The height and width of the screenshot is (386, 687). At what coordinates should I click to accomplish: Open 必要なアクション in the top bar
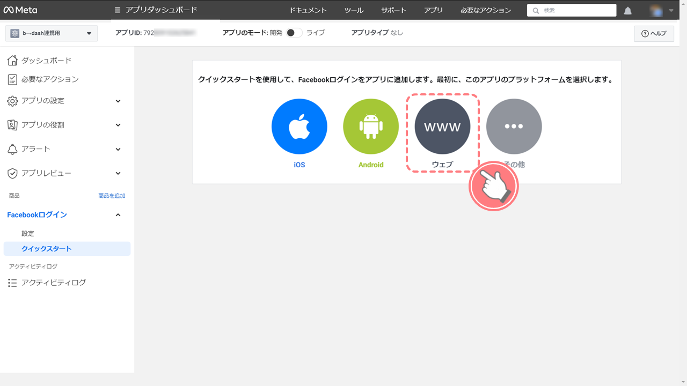pos(486,10)
